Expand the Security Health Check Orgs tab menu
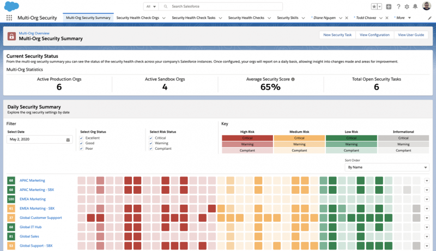The image size is (436, 251). click(164, 18)
